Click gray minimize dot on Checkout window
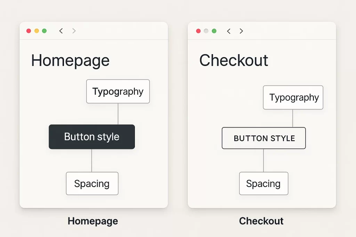This screenshot has height=237, width=356. tap(206, 31)
